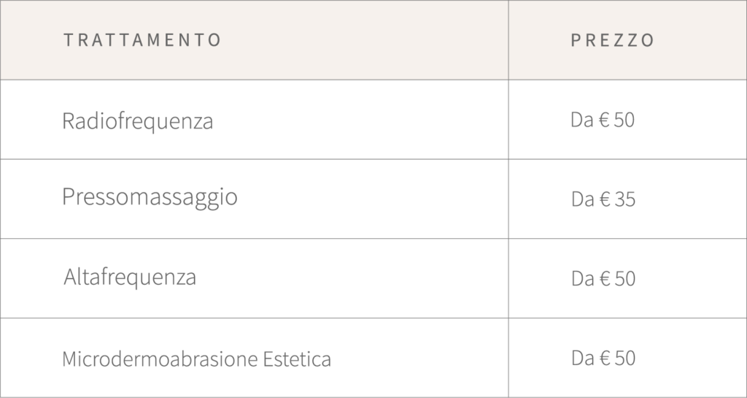The height and width of the screenshot is (398, 747).
Task: Click the TRATTAMENTO column header
Action: (142, 40)
